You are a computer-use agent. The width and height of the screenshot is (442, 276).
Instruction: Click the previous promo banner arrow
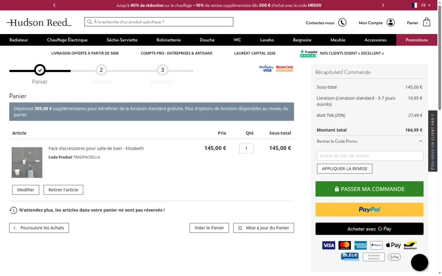click(x=54, y=5)
